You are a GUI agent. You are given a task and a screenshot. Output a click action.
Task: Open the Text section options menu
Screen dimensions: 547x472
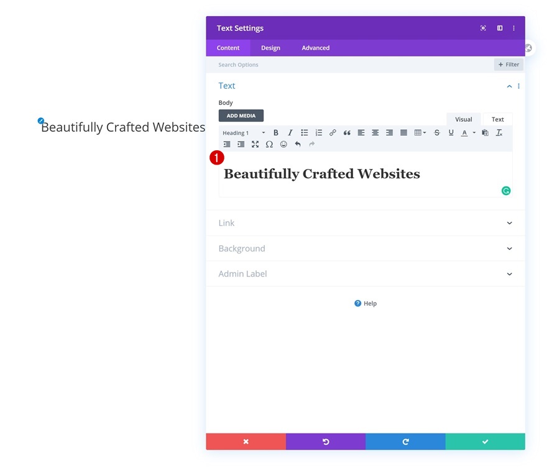(x=519, y=86)
